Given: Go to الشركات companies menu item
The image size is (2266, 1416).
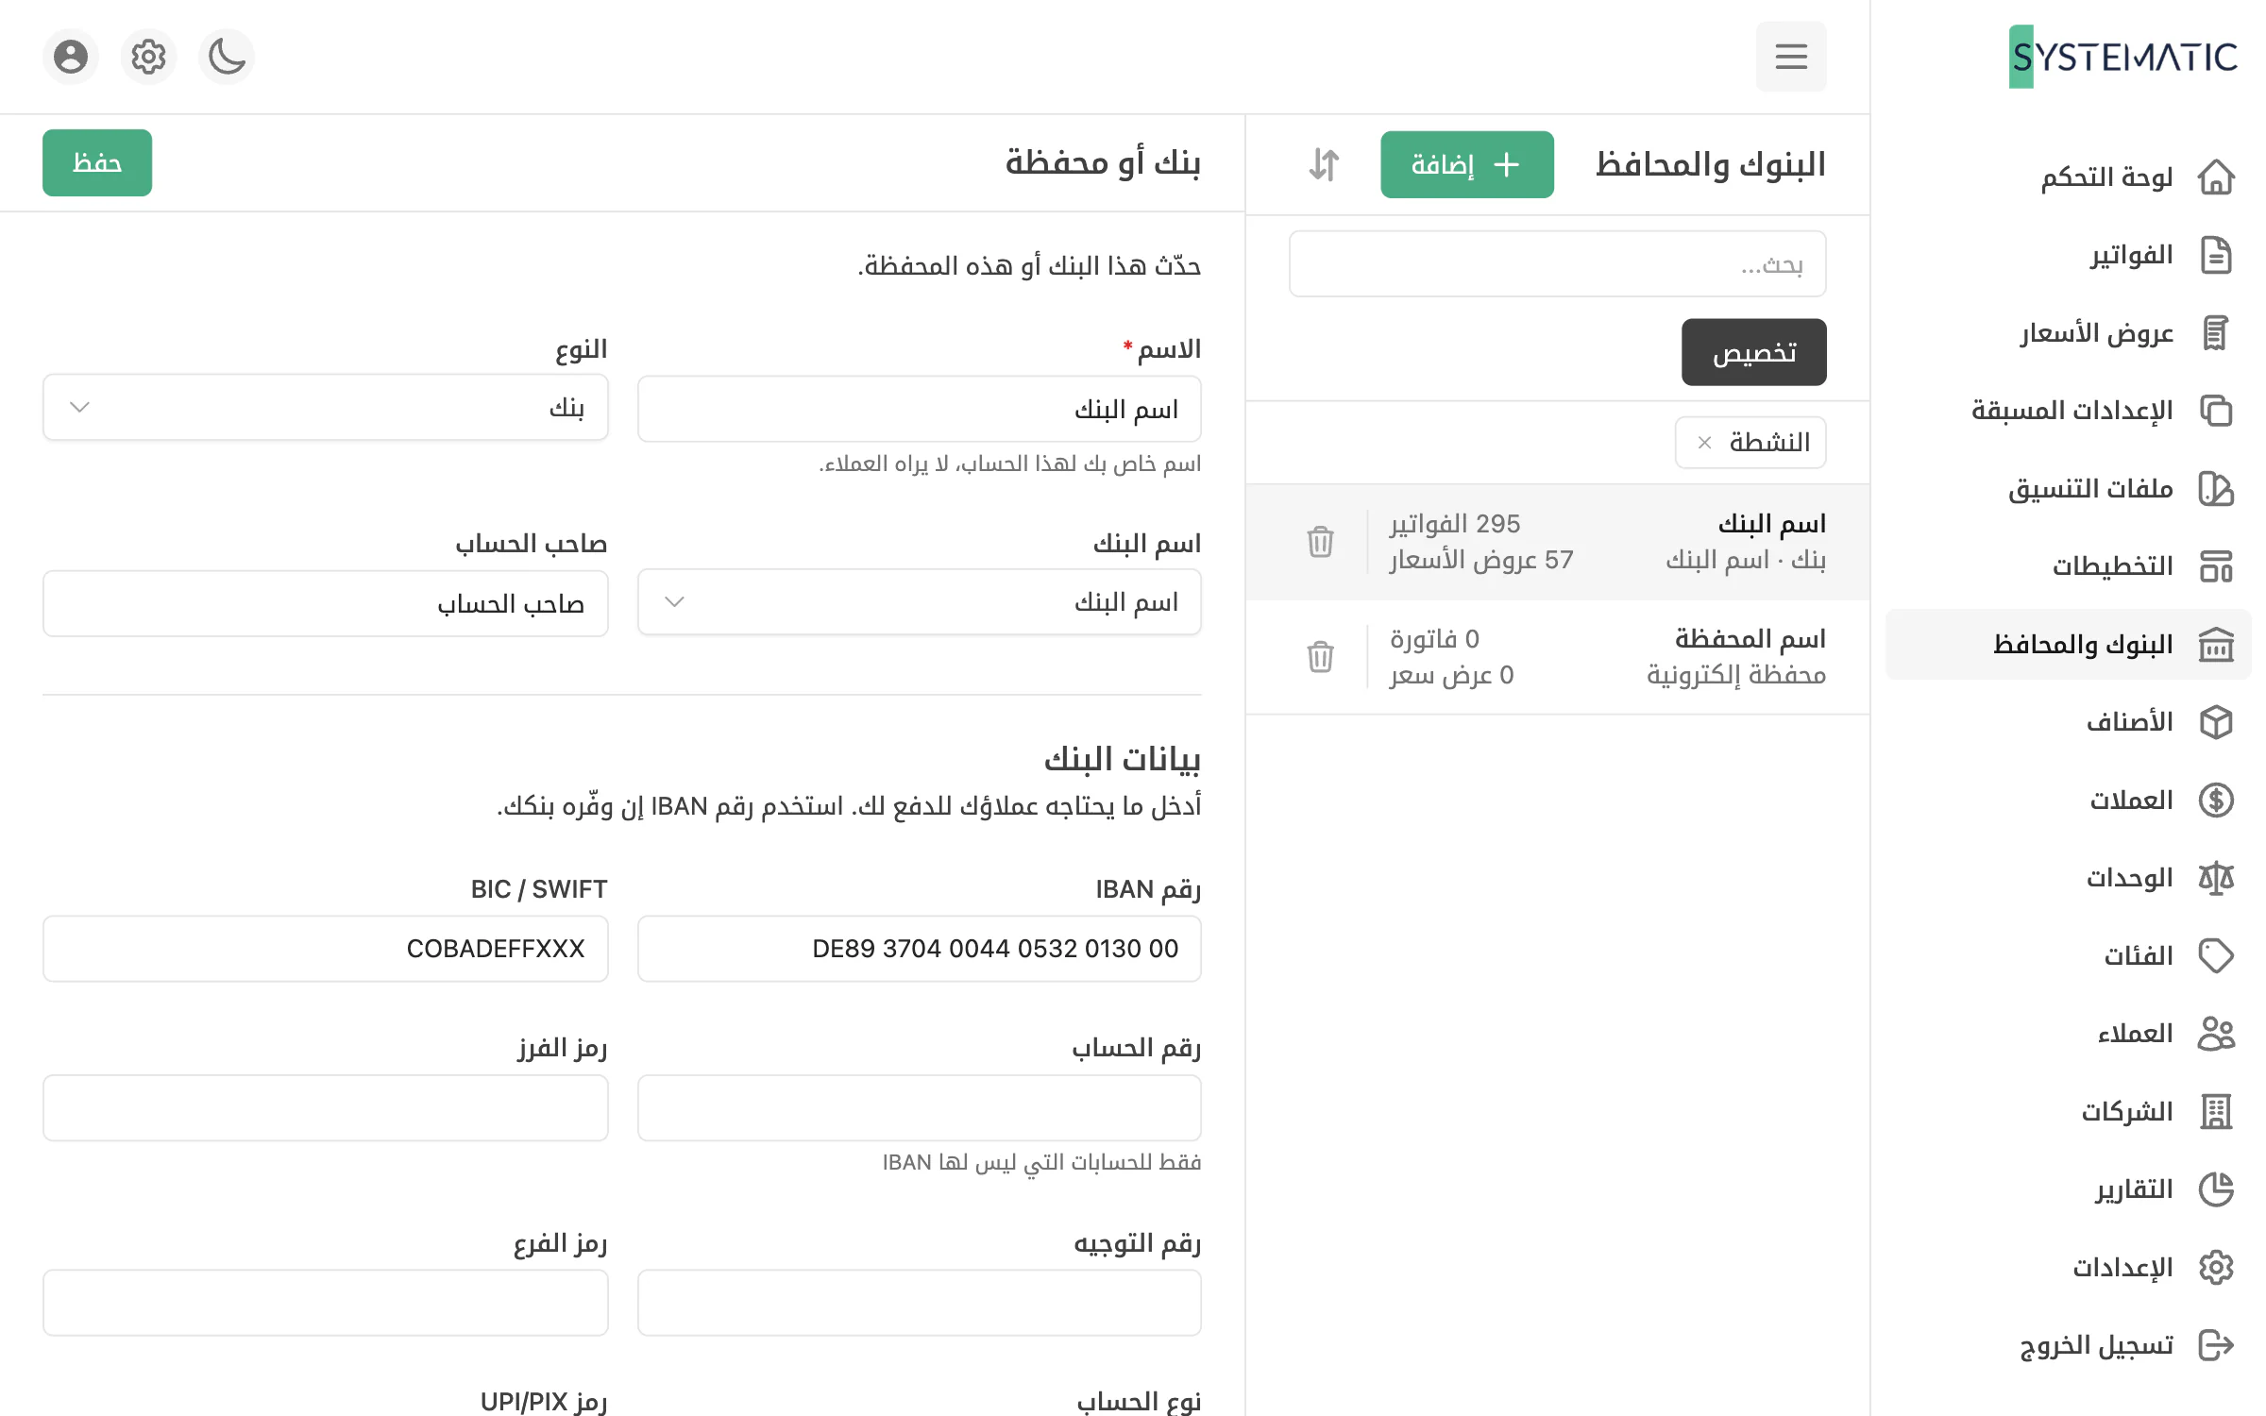Looking at the screenshot, I should [x=2068, y=1112].
